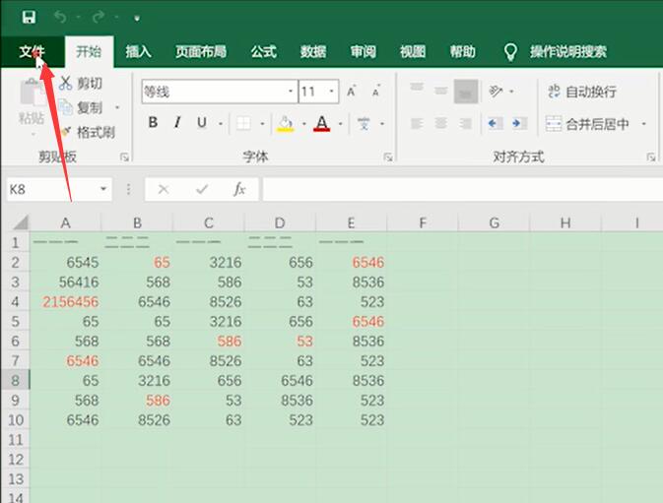Click the Save icon in quick access toolbar
Screen dimensions: 663x503
click(x=29, y=18)
